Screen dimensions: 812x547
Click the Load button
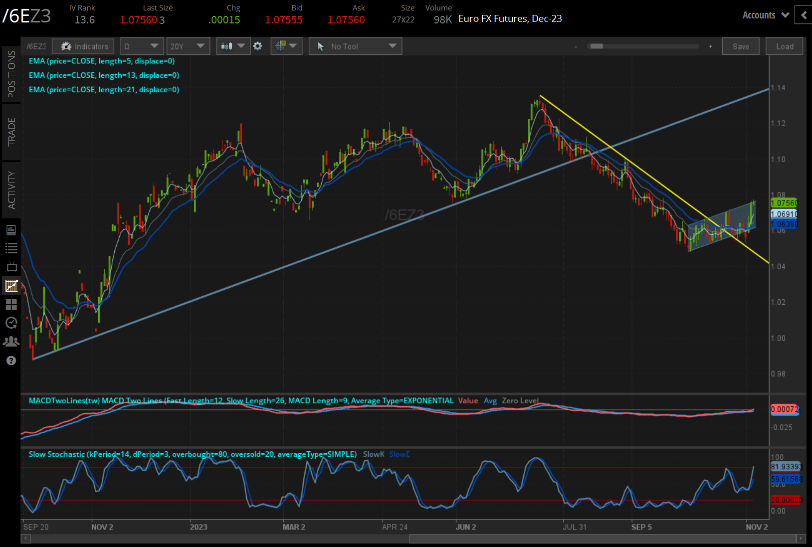pyautogui.click(x=785, y=46)
